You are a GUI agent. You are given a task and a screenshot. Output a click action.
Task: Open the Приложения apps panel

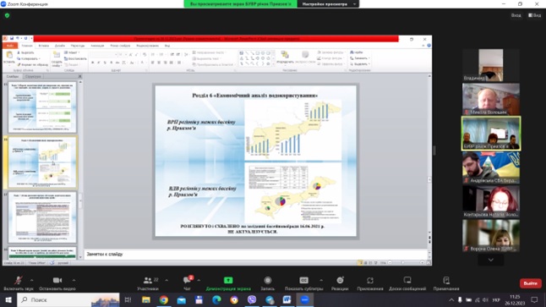pyautogui.click(x=370, y=283)
